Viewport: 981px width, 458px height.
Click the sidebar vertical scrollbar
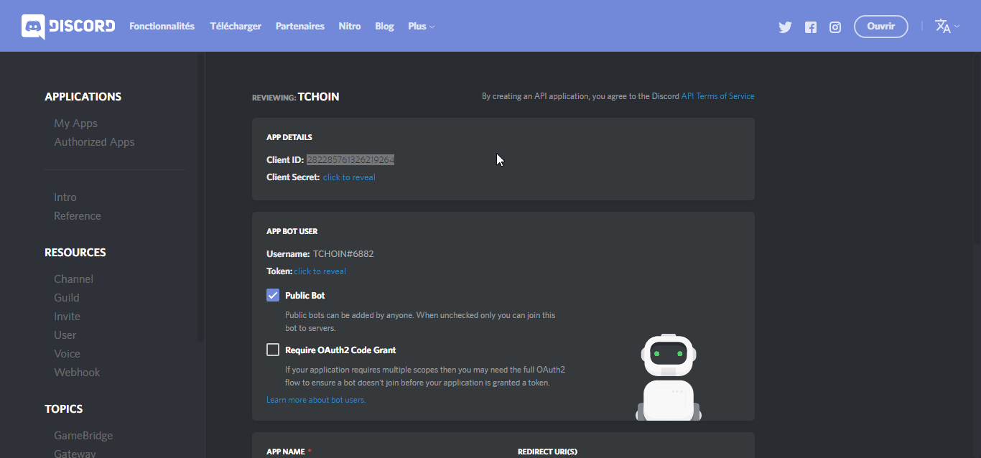tap(200, 197)
